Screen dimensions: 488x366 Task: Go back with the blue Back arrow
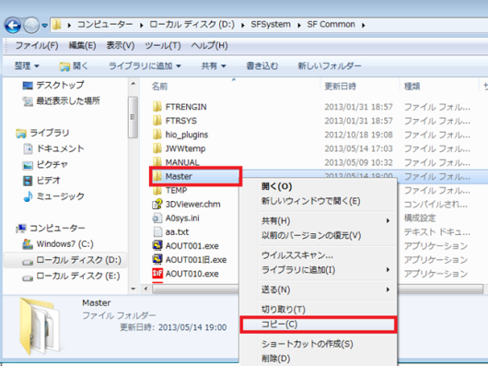pos(13,25)
